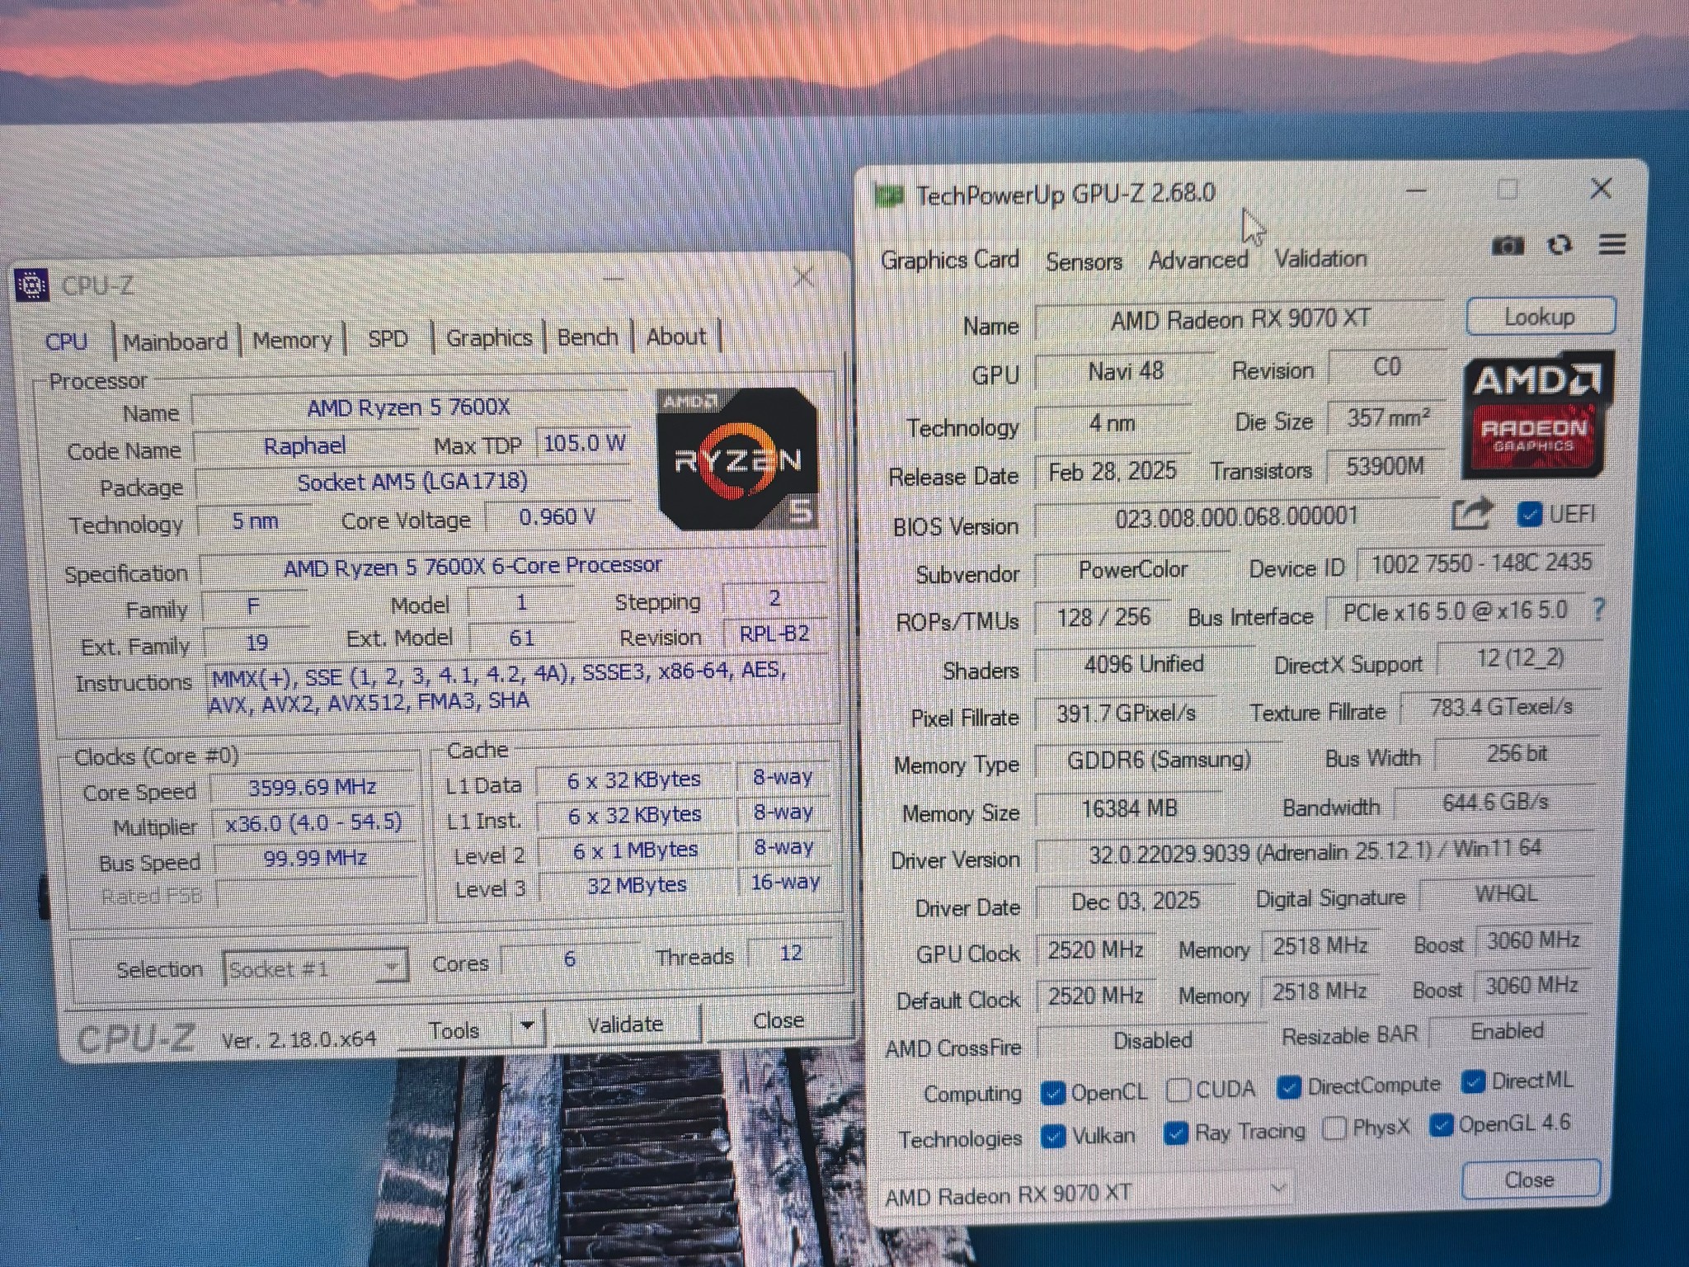This screenshot has height=1267, width=1689.
Task: Click the Core Voltage 0.960 V value
Action: pyautogui.click(x=557, y=518)
